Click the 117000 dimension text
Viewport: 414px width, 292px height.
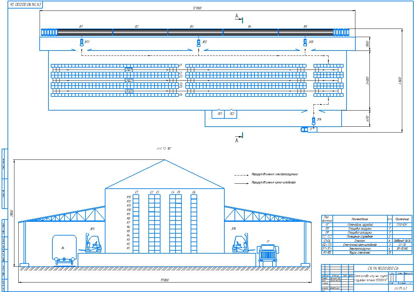click(x=164, y=280)
